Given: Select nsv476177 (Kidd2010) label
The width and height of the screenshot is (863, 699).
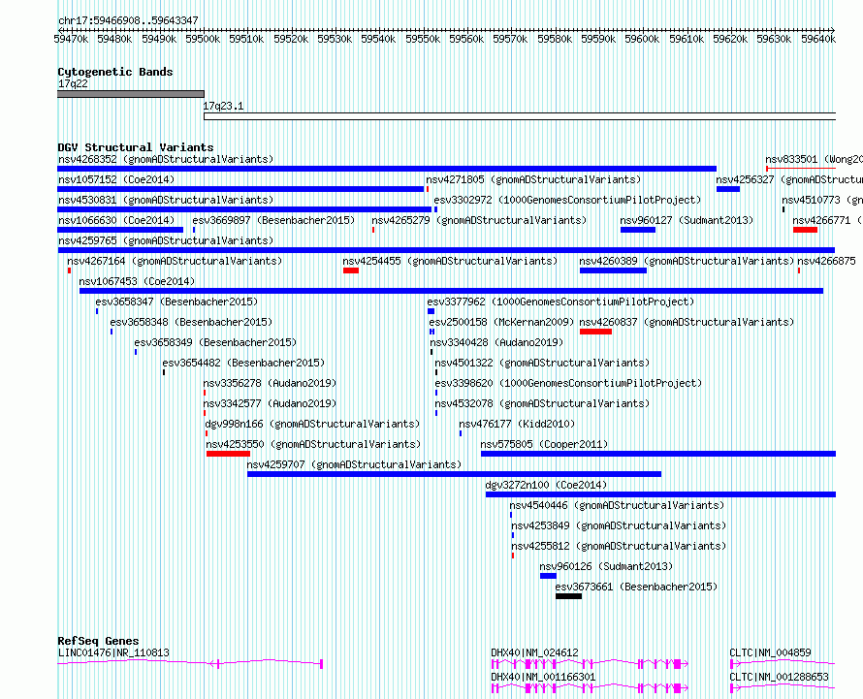Looking at the screenshot, I should 517,424.
